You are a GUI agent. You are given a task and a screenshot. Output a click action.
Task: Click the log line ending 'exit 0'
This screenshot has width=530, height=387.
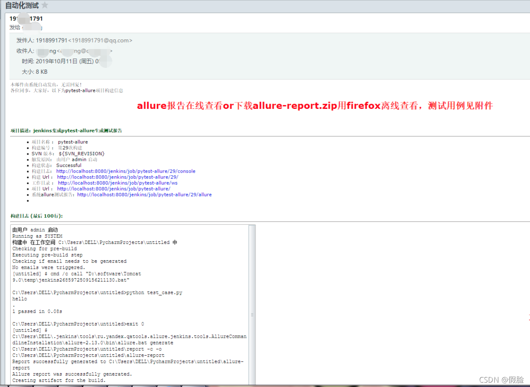pos(78,324)
